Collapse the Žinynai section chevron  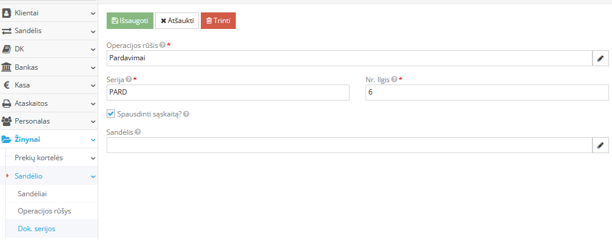pos(93,140)
